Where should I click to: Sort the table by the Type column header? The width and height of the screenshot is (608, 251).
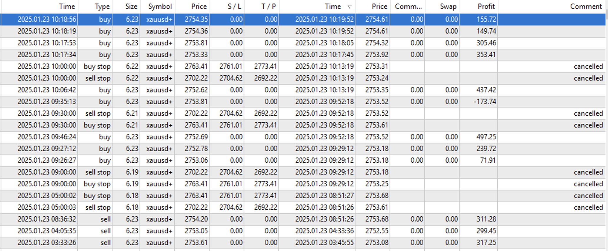[102, 6]
